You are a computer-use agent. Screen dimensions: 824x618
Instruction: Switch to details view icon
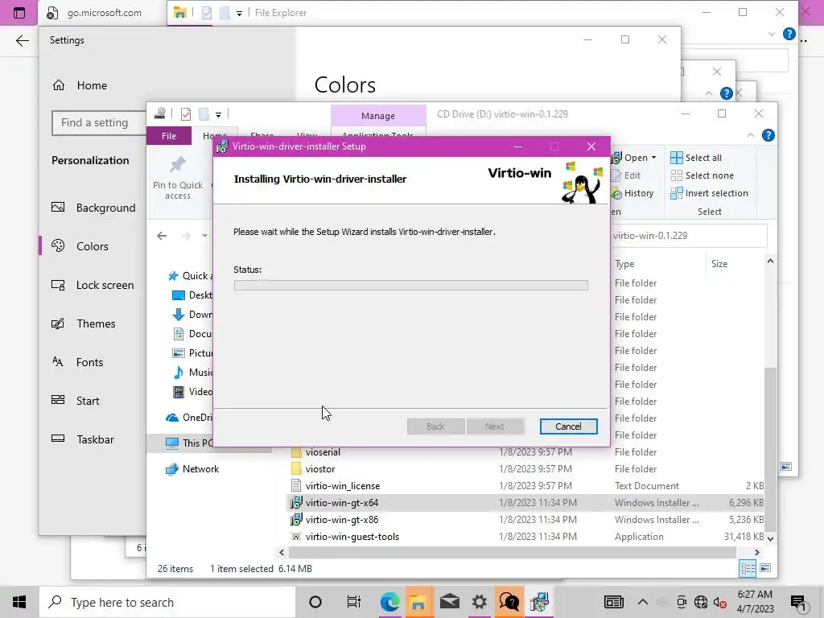click(748, 568)
